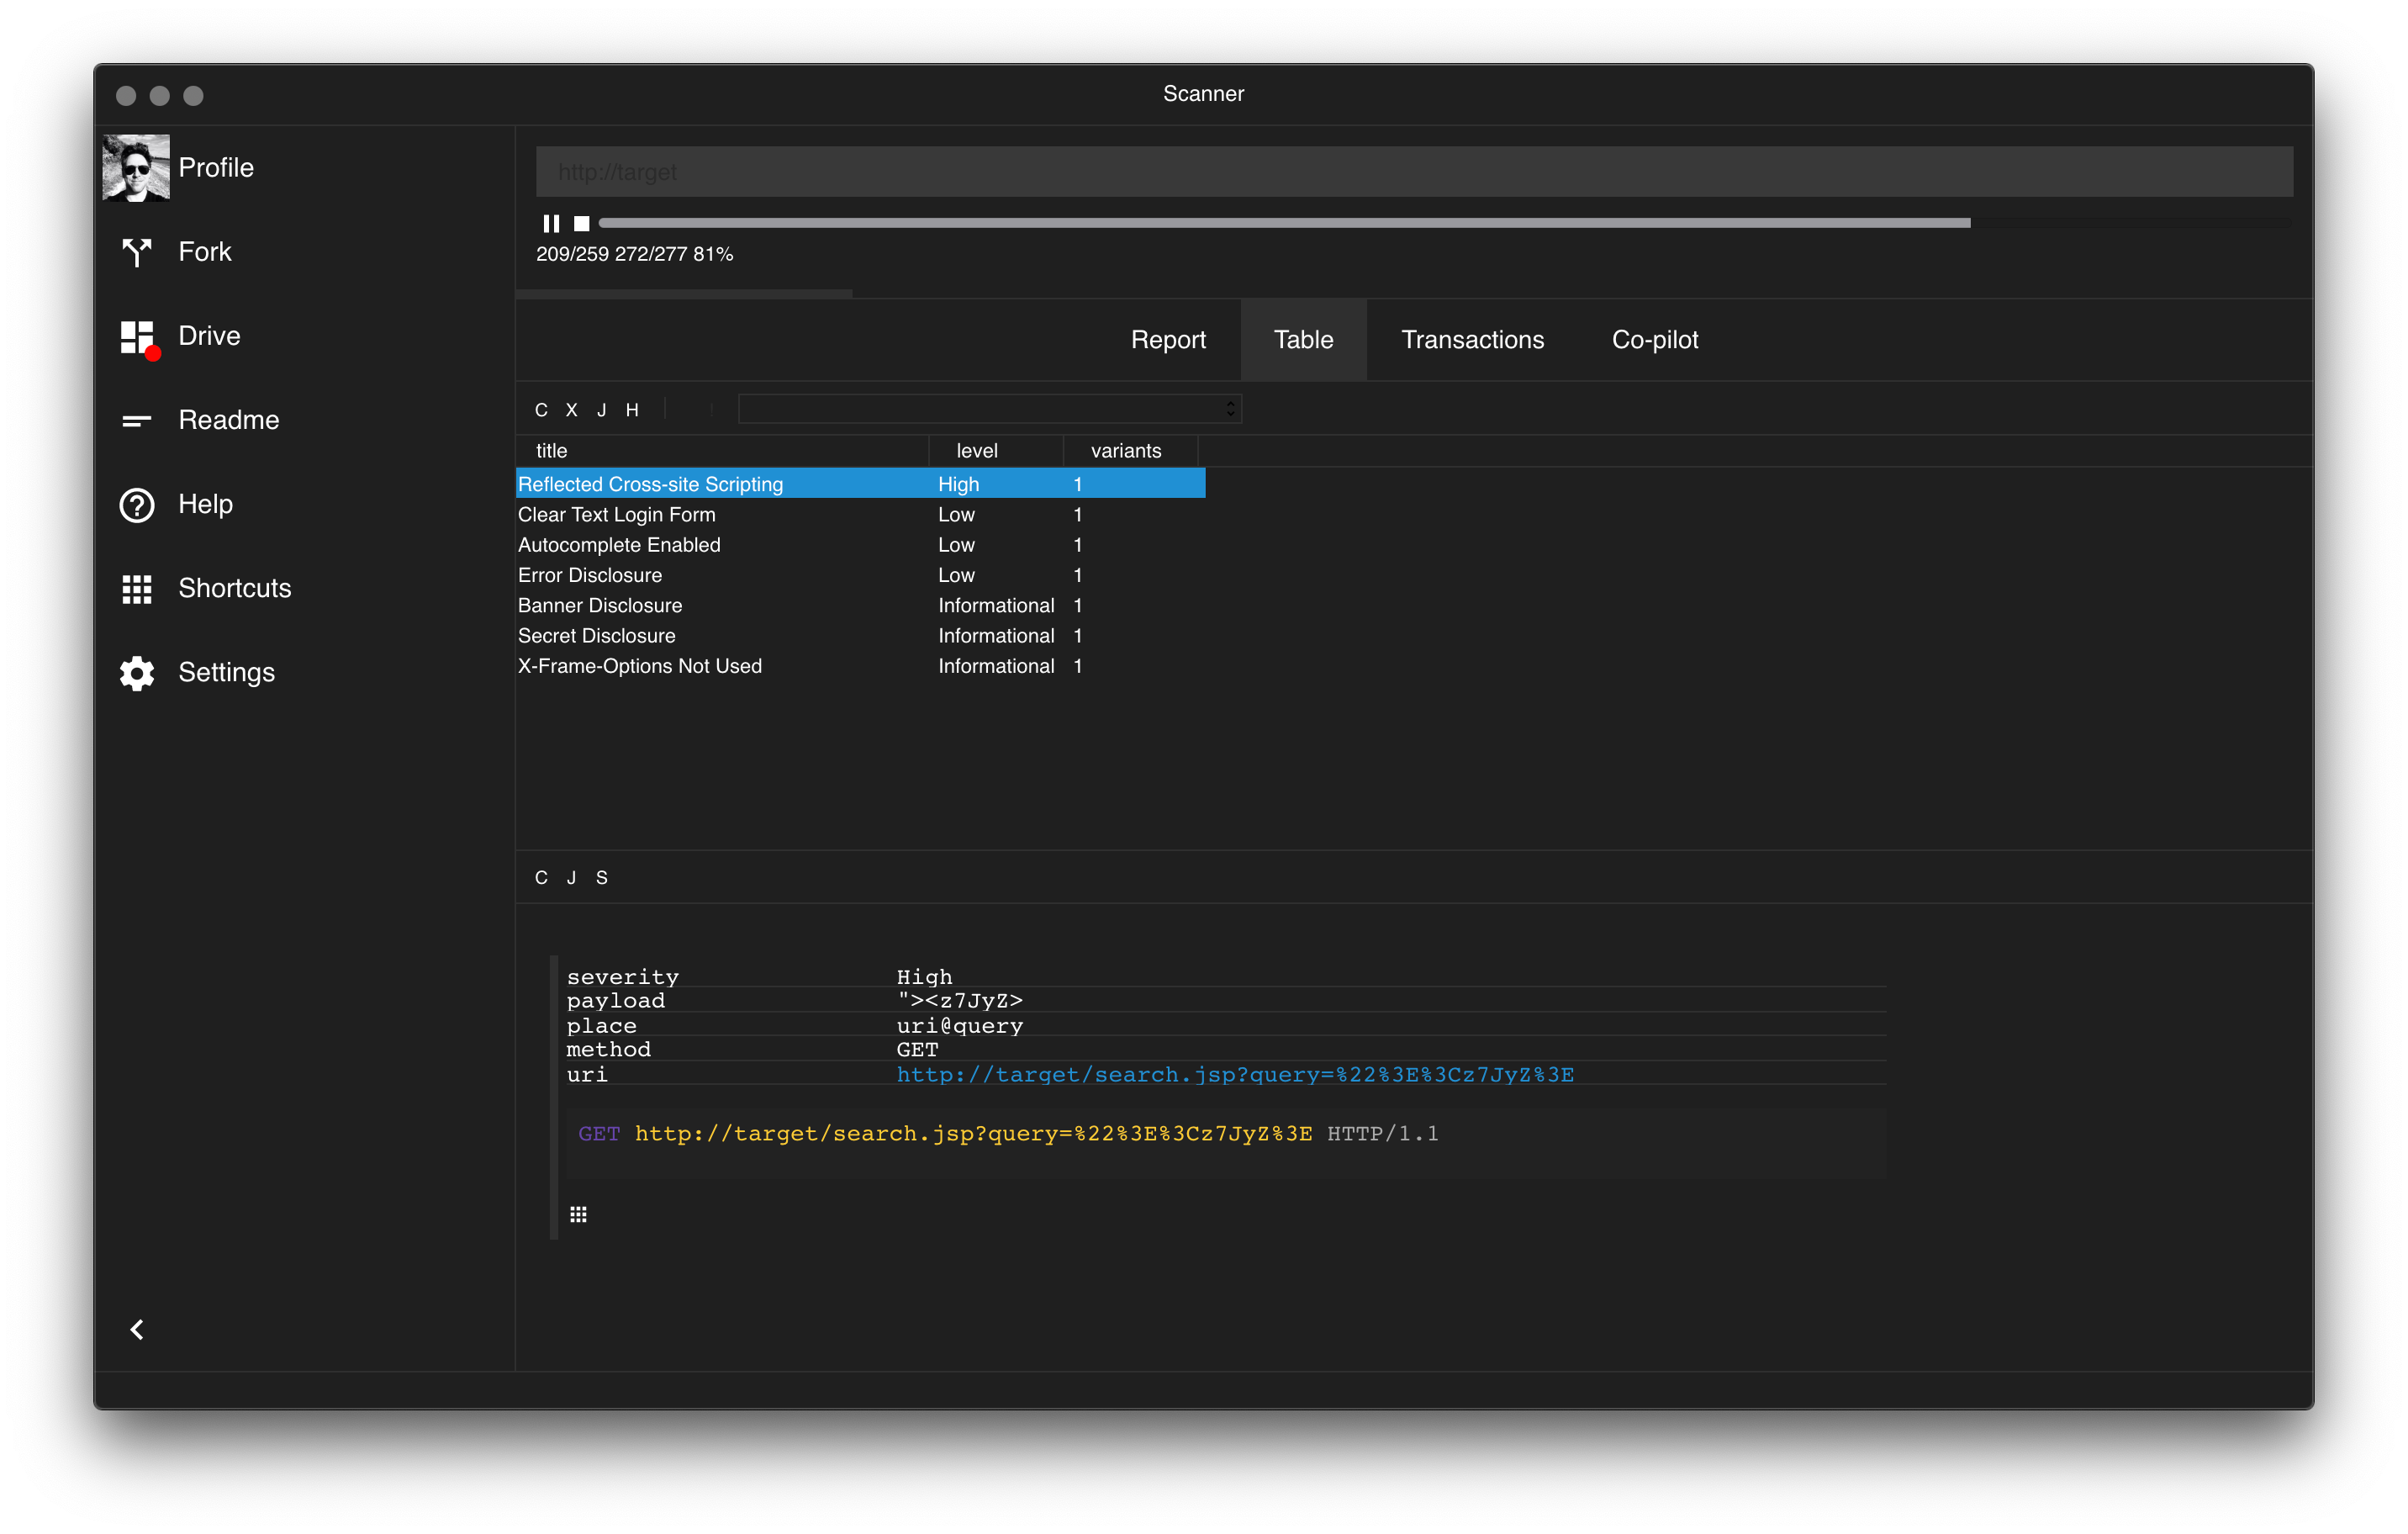Open Drive from the sidebar

pos(137,337)
